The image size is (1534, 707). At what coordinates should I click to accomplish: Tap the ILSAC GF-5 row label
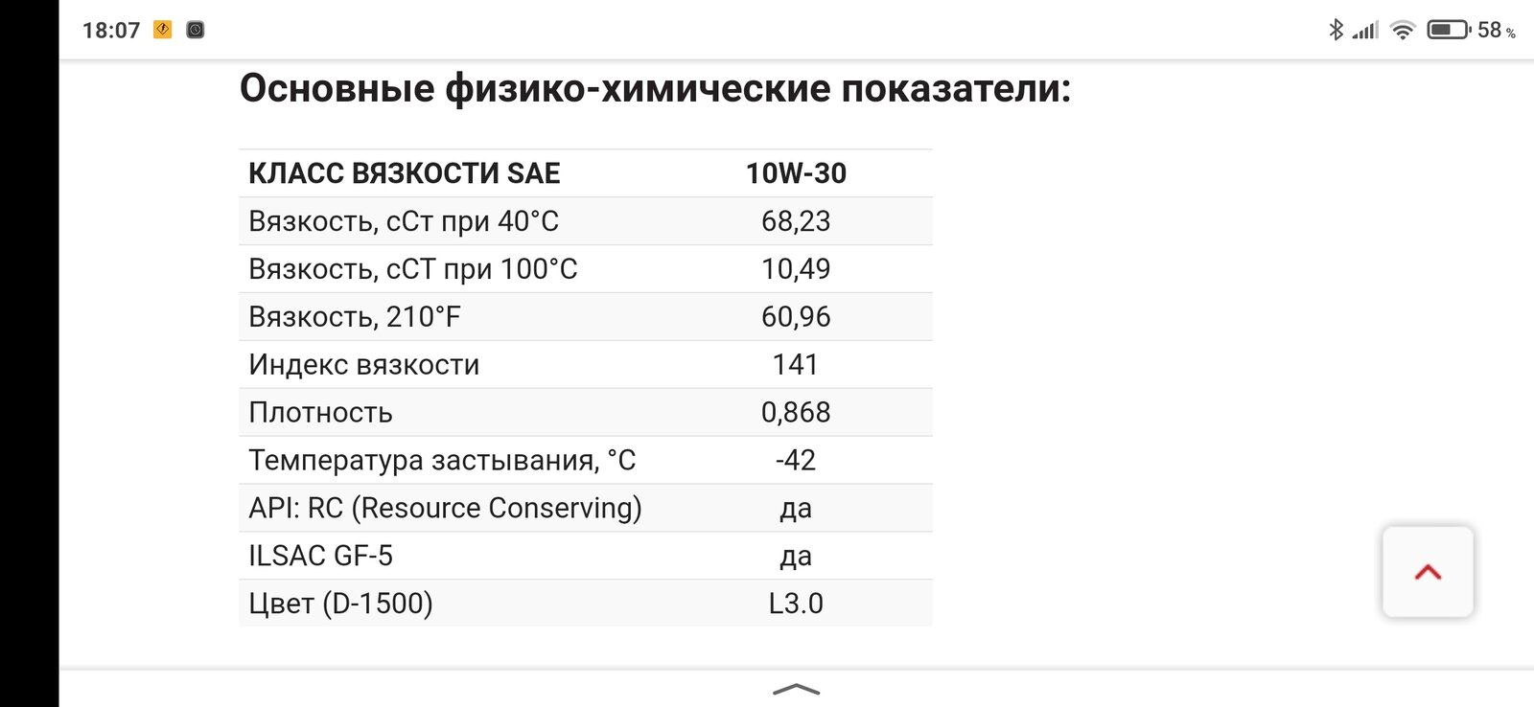click(320, 556)
